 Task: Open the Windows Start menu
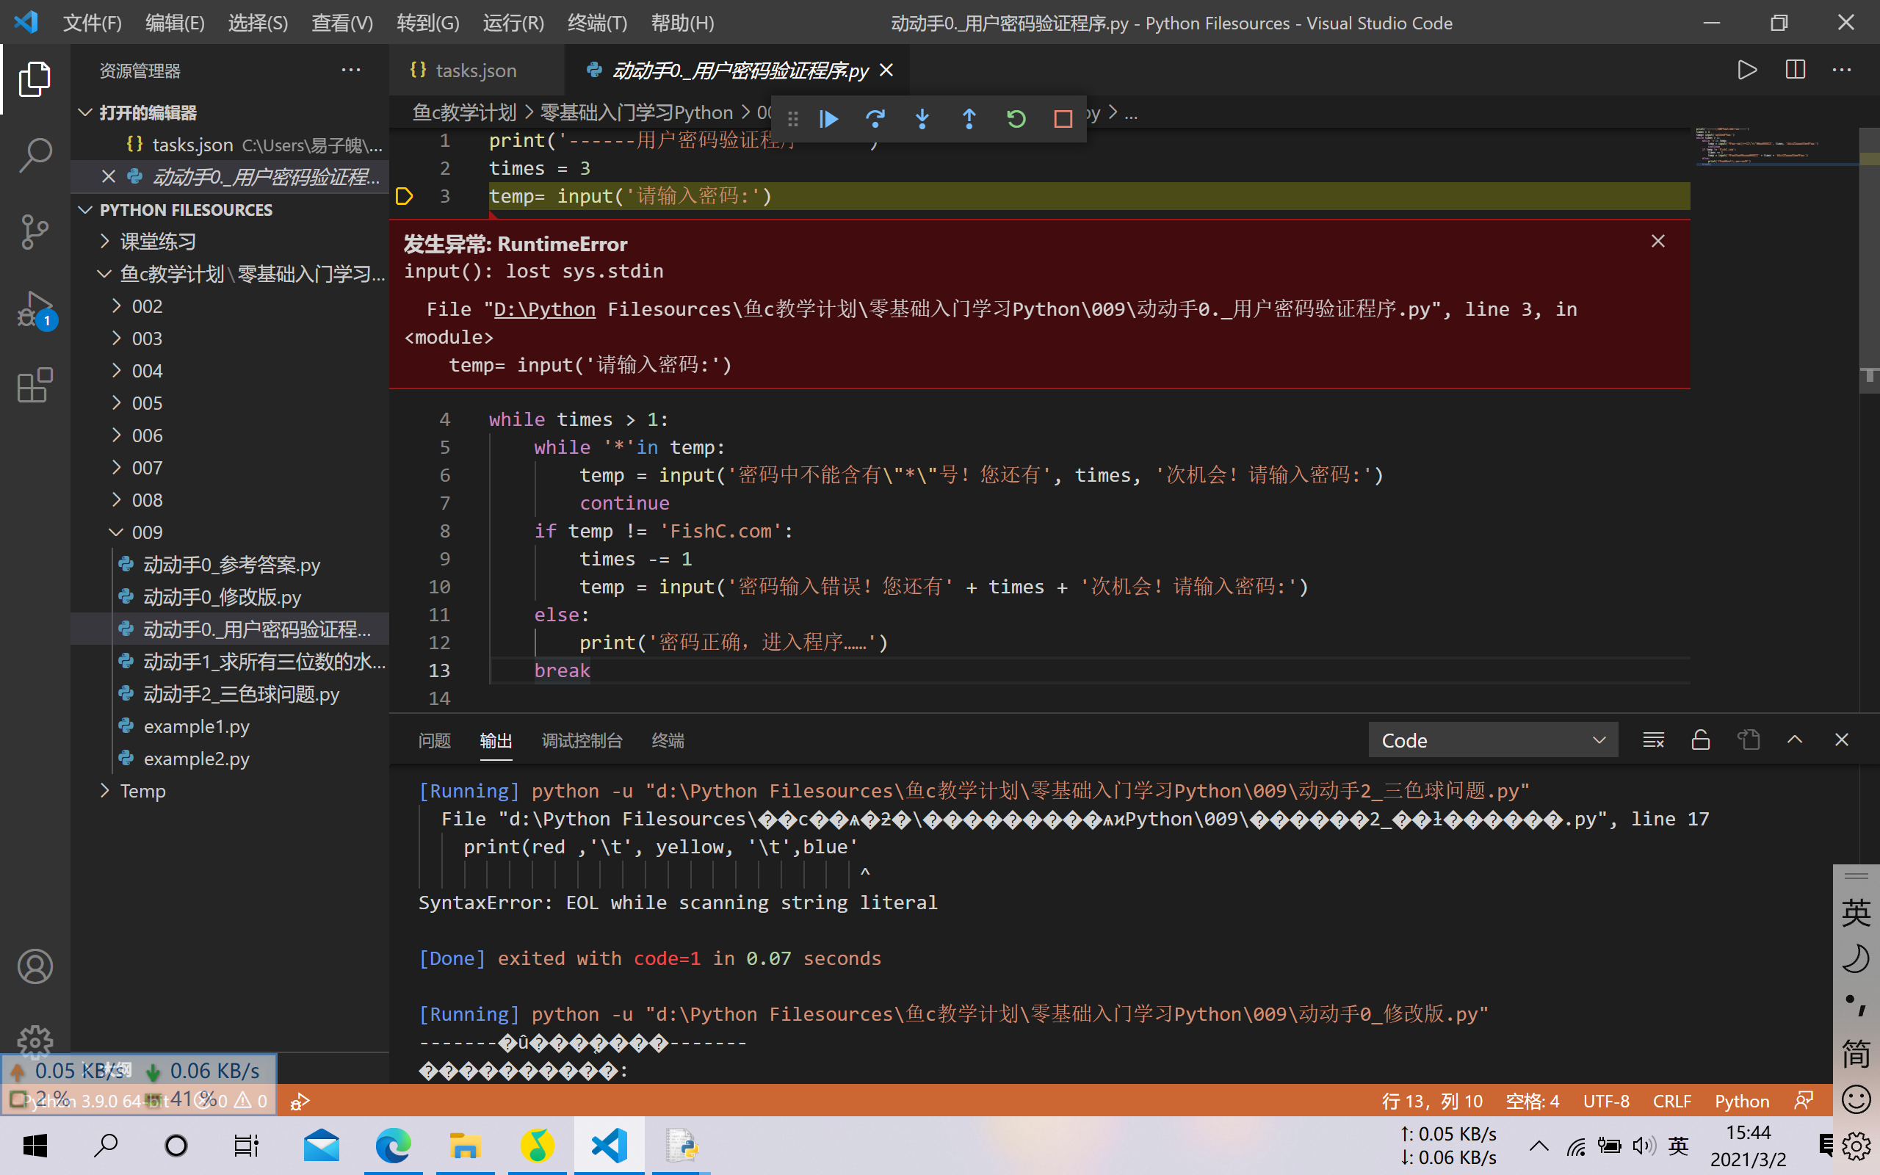tap(35, 1146)
